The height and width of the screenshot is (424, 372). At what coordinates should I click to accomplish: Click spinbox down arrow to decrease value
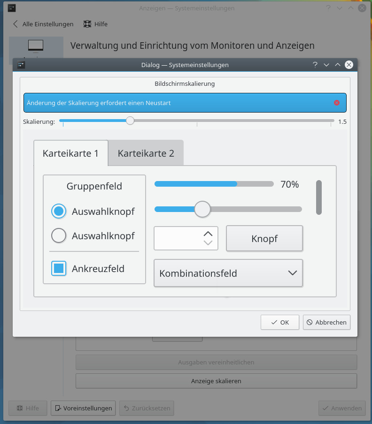click(208, 242)
